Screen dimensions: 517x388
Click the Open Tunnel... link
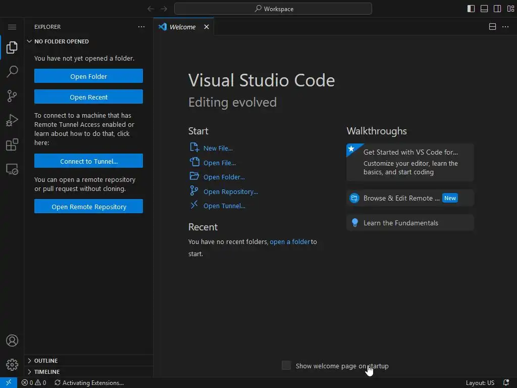[224, 206]
